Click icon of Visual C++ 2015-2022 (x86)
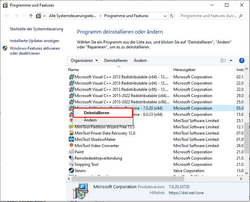The width and height of the screenshot is (250, 202). tap(71, 102)
